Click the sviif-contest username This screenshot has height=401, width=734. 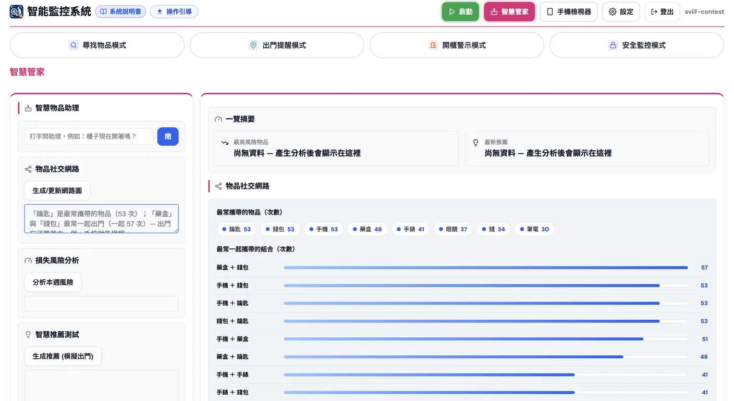point(704,11)
